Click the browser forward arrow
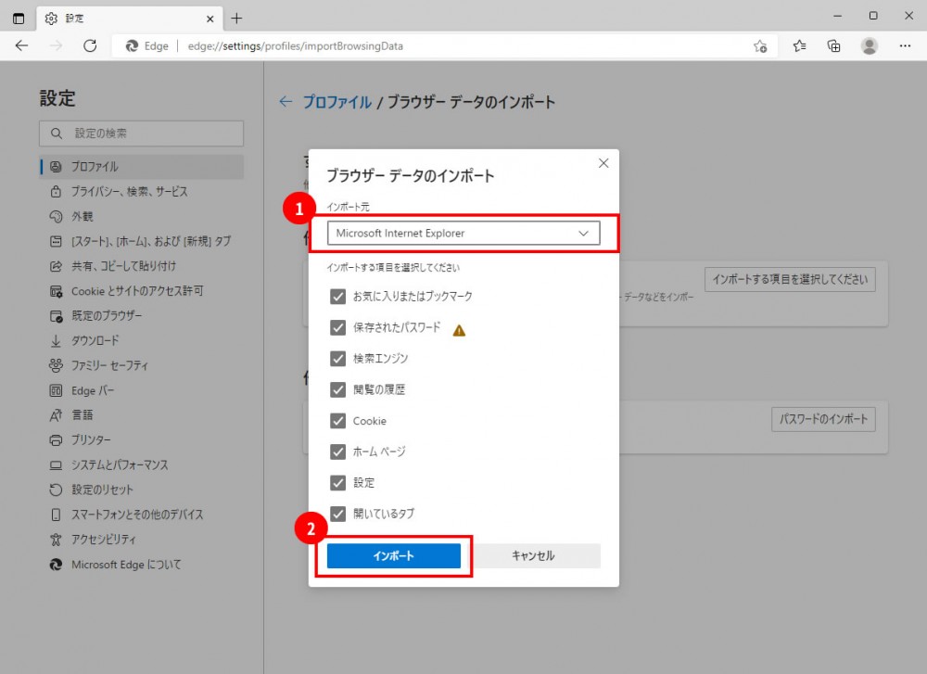The width and height of the screenshot is (927, 674). click(x=57, y=46)
